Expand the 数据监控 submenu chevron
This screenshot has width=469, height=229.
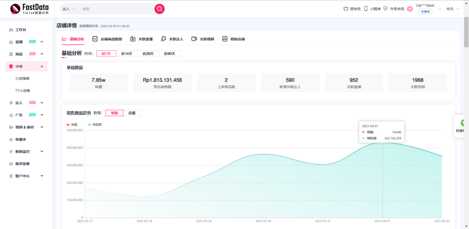[x=42, y=152]
